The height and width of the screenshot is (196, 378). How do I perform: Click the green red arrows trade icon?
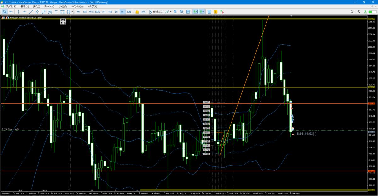point(222,12)
